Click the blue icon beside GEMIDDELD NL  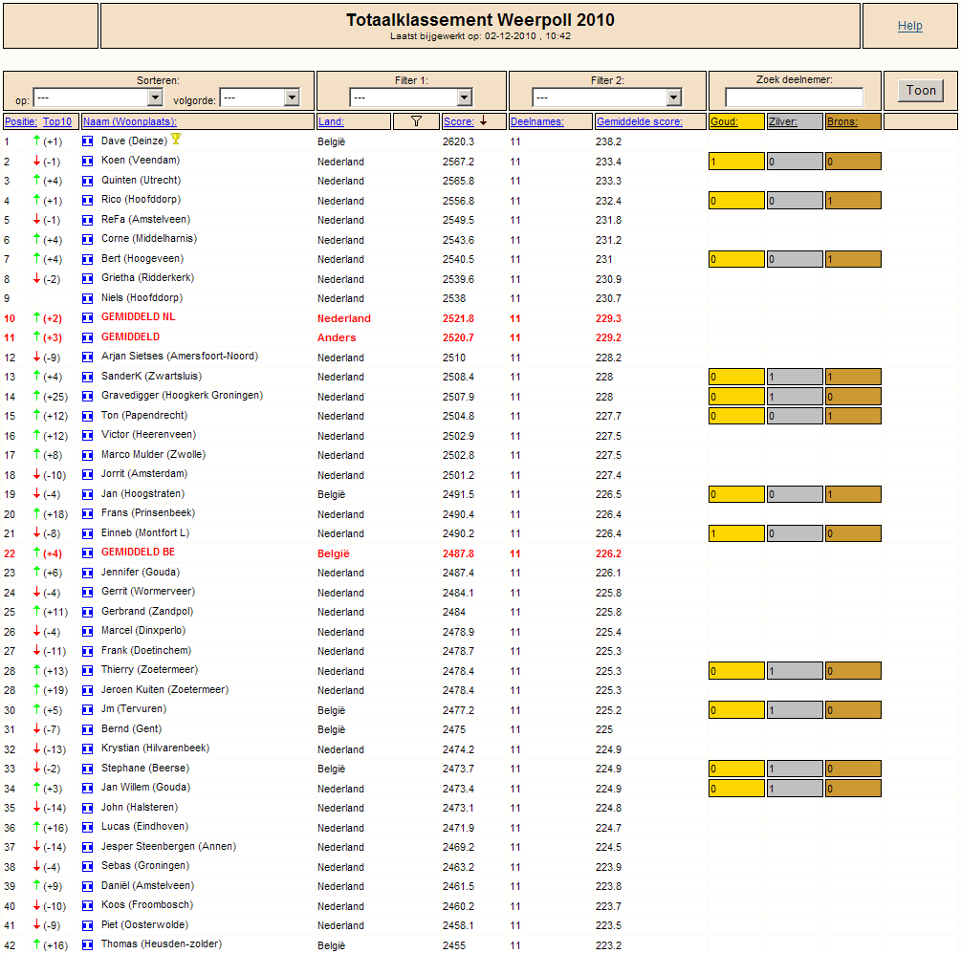[x=88, y=318]
